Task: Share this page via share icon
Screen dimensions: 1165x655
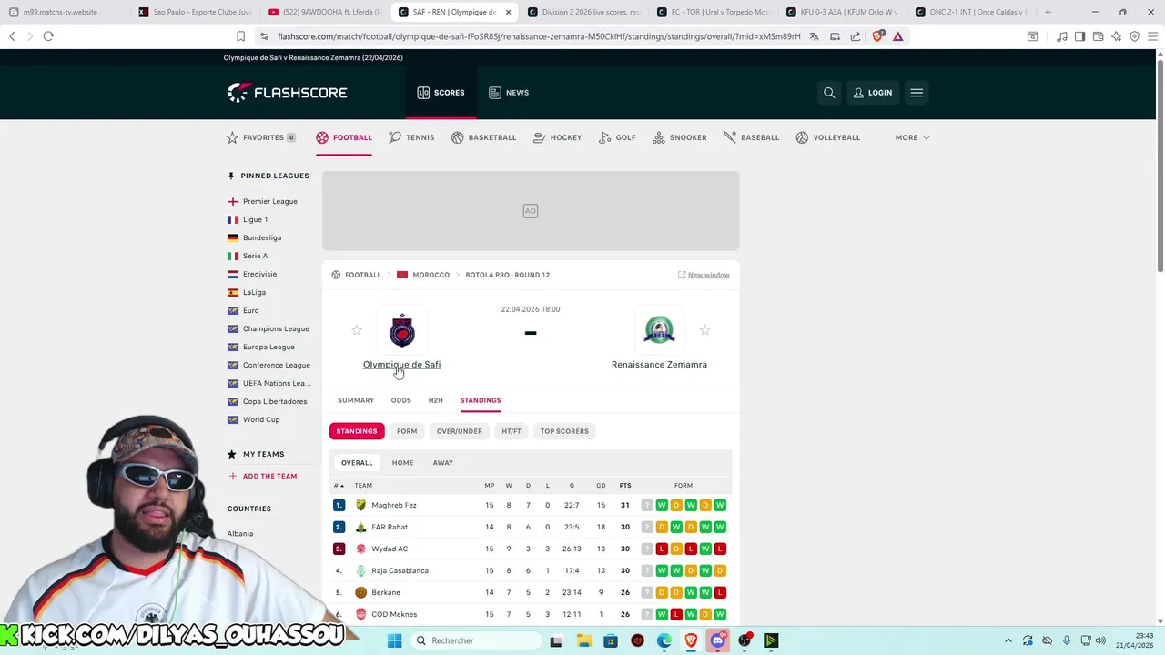Action: 856,36
